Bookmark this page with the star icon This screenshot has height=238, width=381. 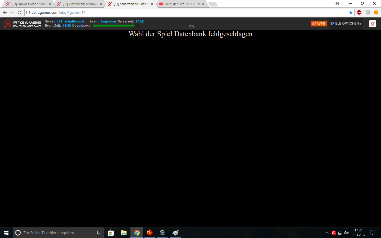tap(351, 12)
